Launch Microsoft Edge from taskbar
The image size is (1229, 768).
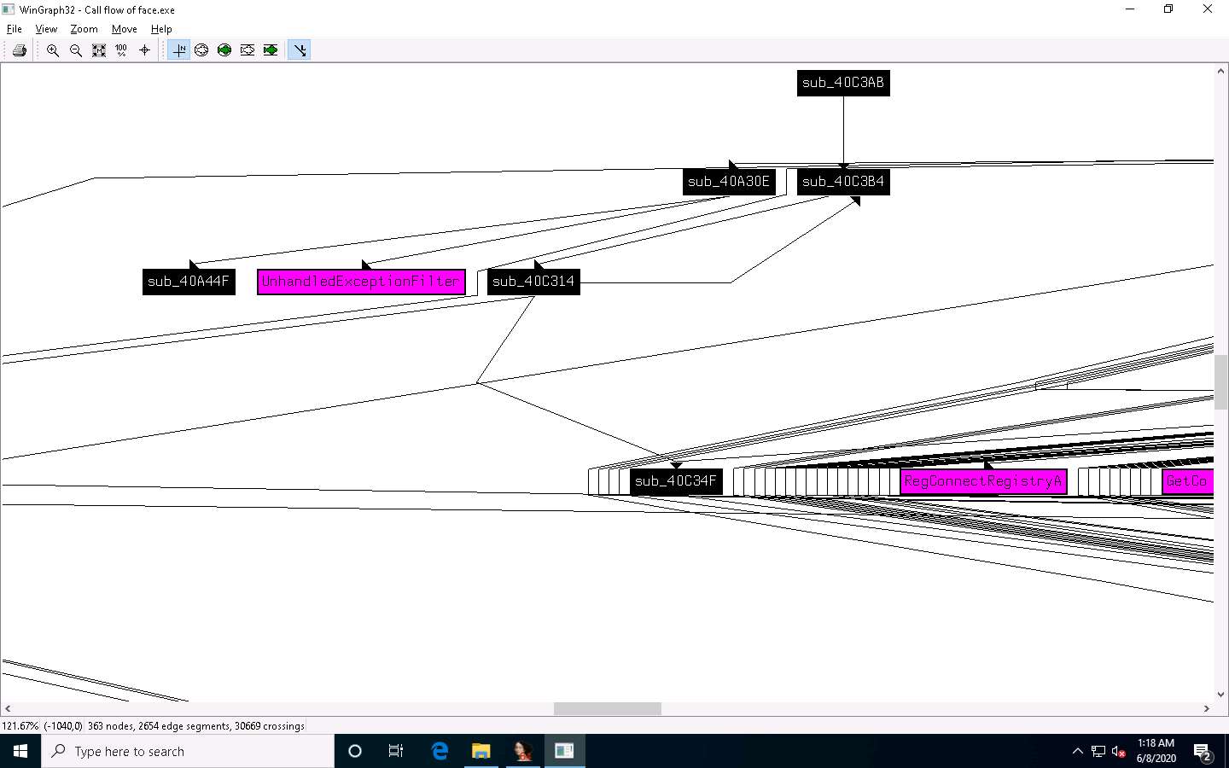coord(440,751)
